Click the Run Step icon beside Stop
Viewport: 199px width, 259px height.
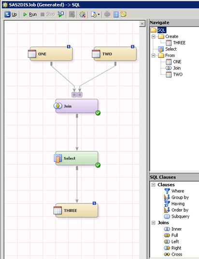pos(60,14)
